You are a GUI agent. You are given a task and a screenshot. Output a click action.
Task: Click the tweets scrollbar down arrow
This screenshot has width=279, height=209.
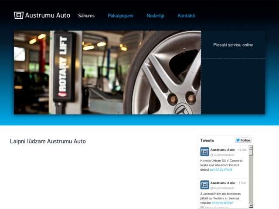(251, 206)
